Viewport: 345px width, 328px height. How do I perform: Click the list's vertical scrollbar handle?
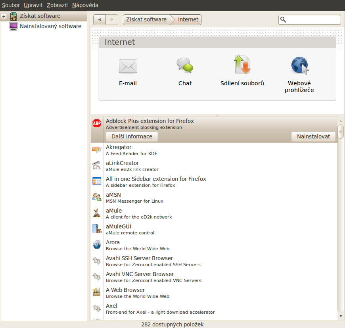341,132
